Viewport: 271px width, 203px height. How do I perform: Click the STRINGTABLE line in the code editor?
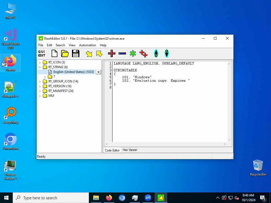click(x=125, y=70)
